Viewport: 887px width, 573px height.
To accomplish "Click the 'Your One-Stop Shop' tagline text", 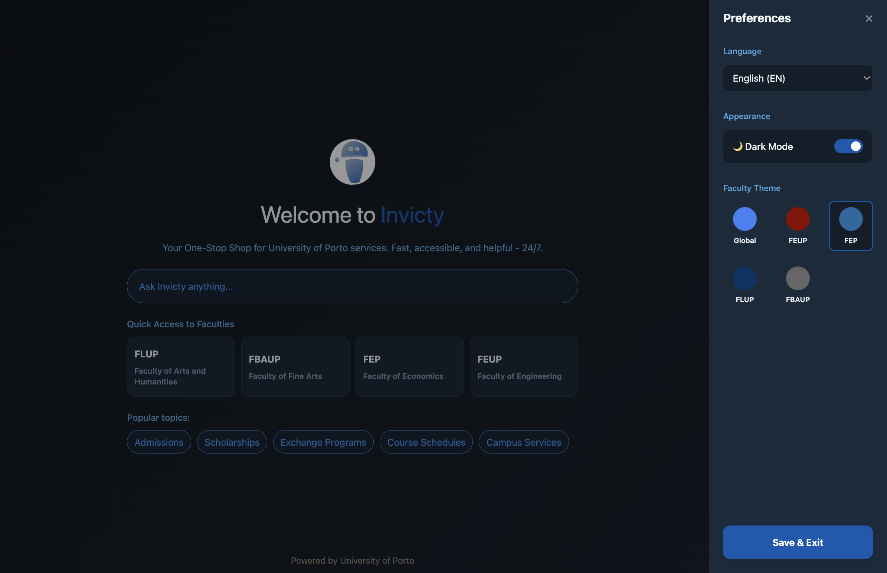I will click(352, 248).
